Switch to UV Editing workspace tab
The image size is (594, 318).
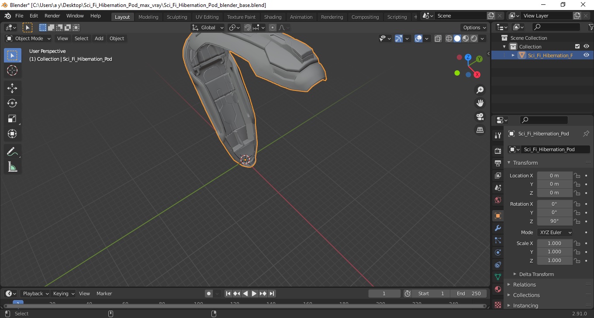pos(207,17)
